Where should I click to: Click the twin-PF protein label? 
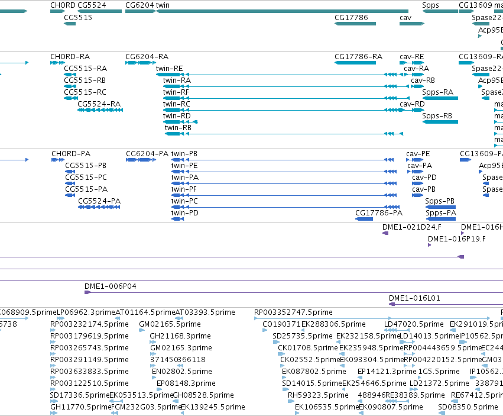(184, 189)
